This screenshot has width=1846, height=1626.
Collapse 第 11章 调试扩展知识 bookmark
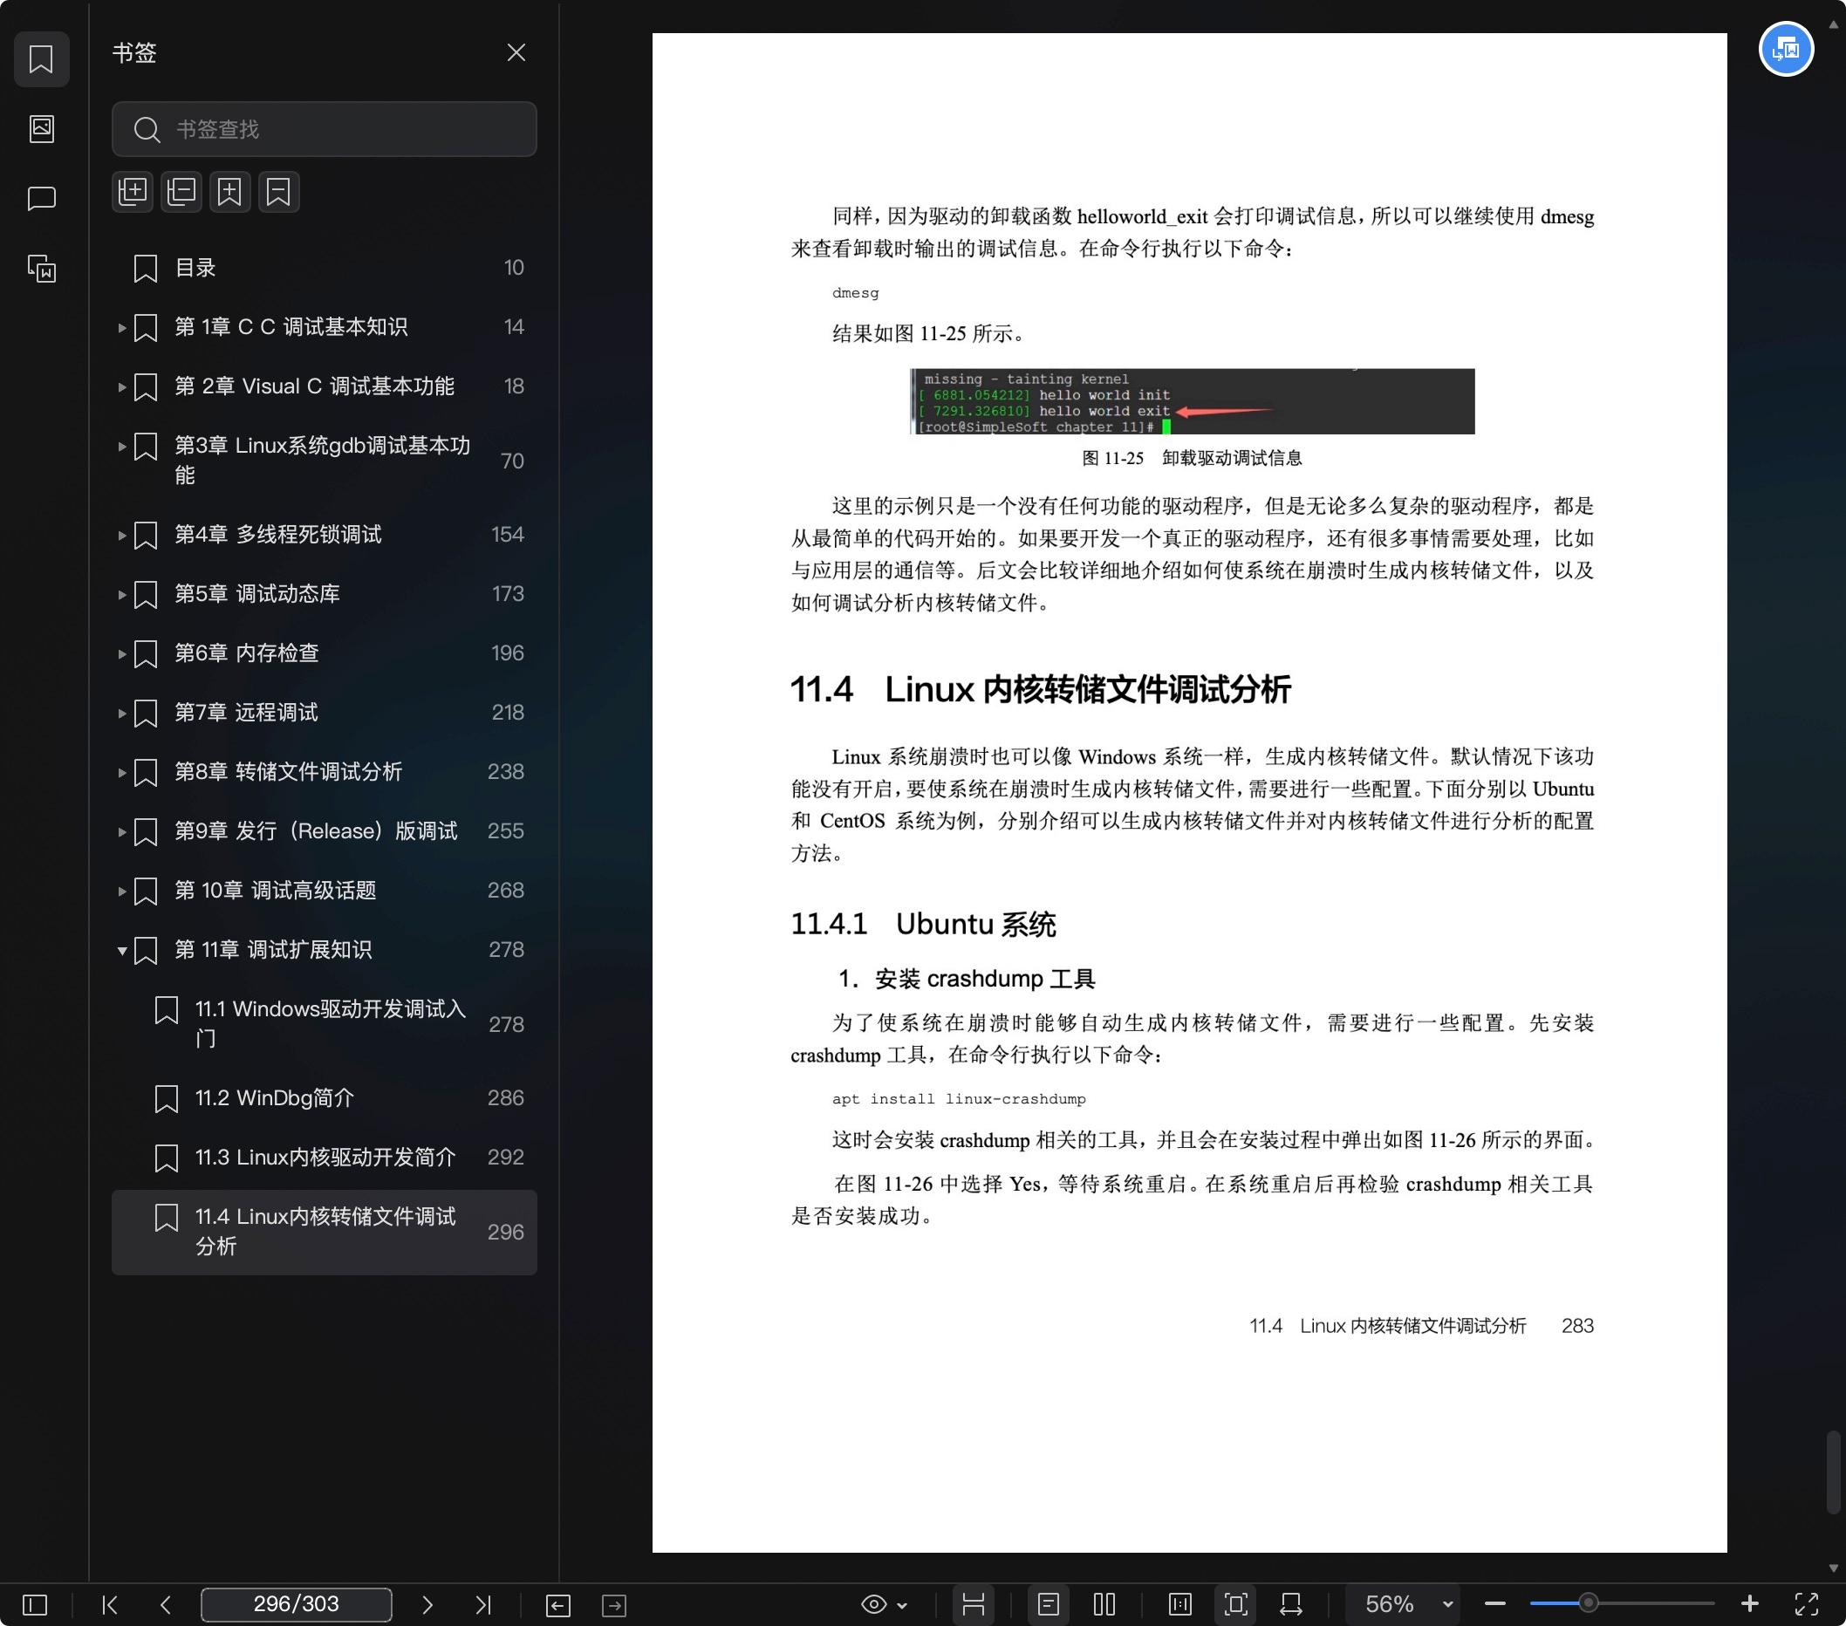[x=121, y=951]
